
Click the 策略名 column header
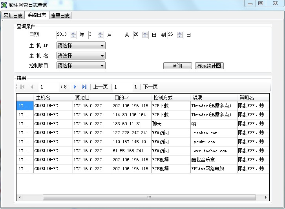click(253, 97)
